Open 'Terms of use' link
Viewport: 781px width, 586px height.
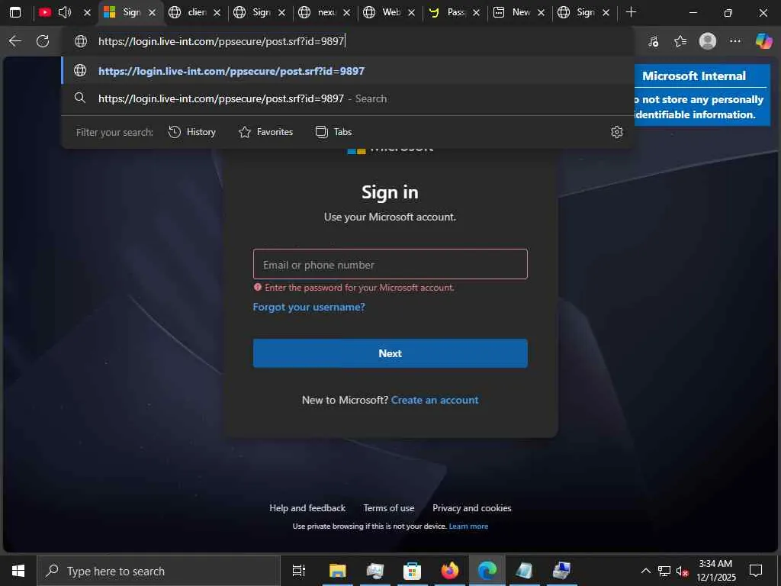pos(388,508)
